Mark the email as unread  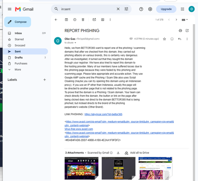click(94, 19)
